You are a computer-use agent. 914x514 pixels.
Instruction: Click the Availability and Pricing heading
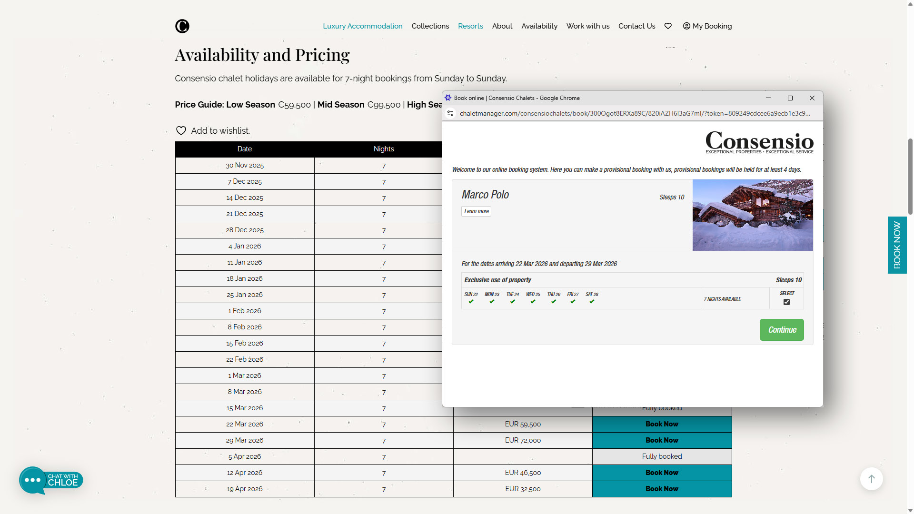pyautogui.click(x=262, y=55)
